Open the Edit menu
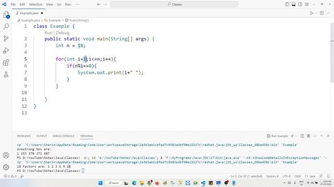Viewport: 334px width, 187px height. point(22,4)
